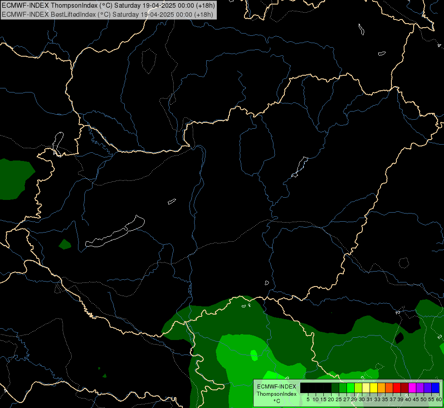Click the purple 45–50 legend swatch
Image resolution: width=444 pixels, height=408 pixels.
pos(420,388)
